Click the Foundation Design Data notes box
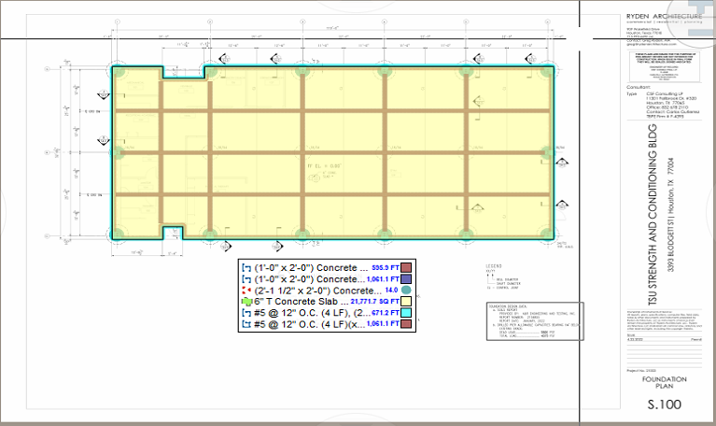This screenshot has height=426, width=716. tap(535, 321)
